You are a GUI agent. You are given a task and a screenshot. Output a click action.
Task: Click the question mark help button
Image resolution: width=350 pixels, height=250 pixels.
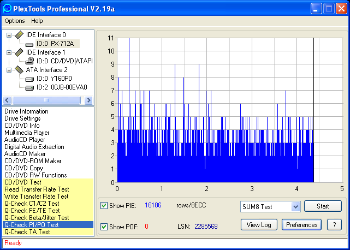334,224
